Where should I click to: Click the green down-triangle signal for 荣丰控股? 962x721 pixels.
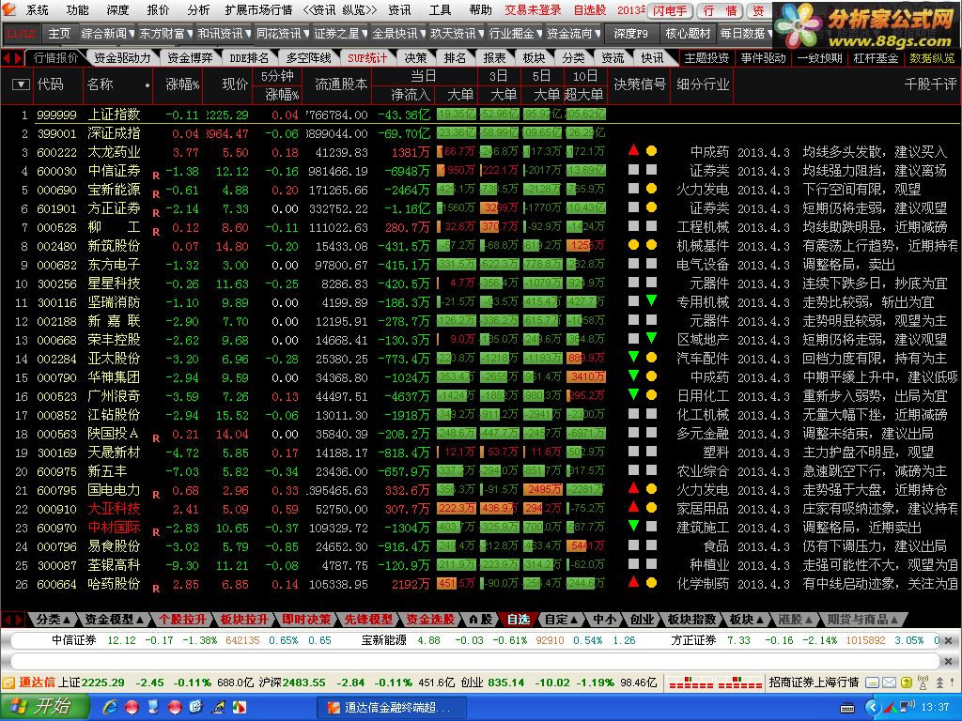click(x=652, y=338)
